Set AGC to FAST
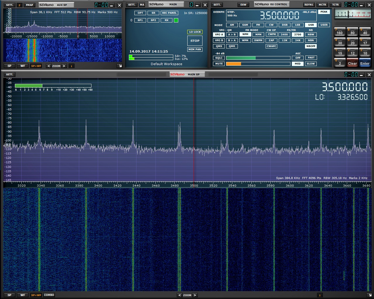The height and width of the screenshot is (299, 374). (x=311, y=58)
